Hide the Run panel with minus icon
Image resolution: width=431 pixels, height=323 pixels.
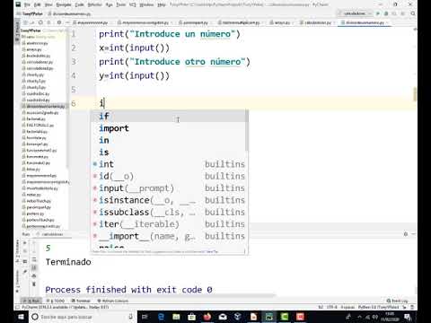413,234
